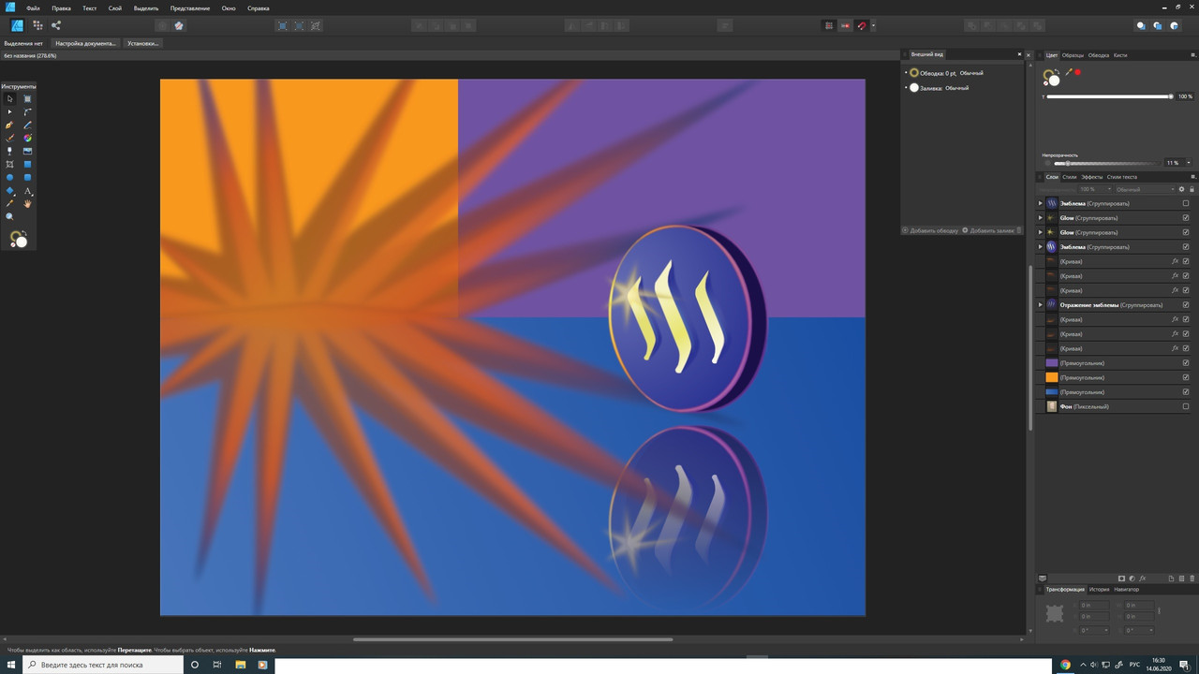
Task: Hide the Отражение эмблемы group
Action: 1186,304
